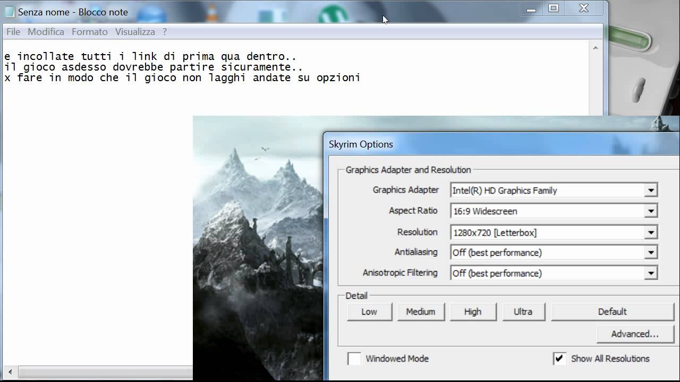Close the Blocco note window
Viewport: 680px width, 382px height.
[x=584, y=8]
